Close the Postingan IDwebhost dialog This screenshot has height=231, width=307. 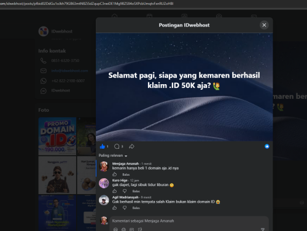coord(264,25)
